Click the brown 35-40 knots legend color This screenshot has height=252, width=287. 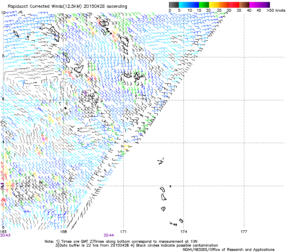[244, 5]
